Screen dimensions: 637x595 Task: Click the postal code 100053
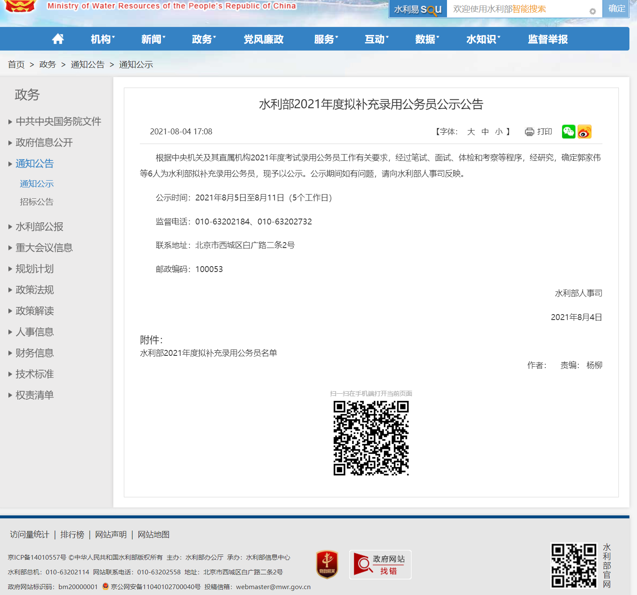click(209, 269)
